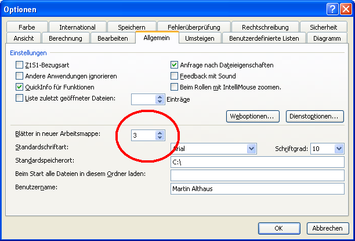
Task: Increase sheets in new workbook spinner
Action: pos(160,132)
